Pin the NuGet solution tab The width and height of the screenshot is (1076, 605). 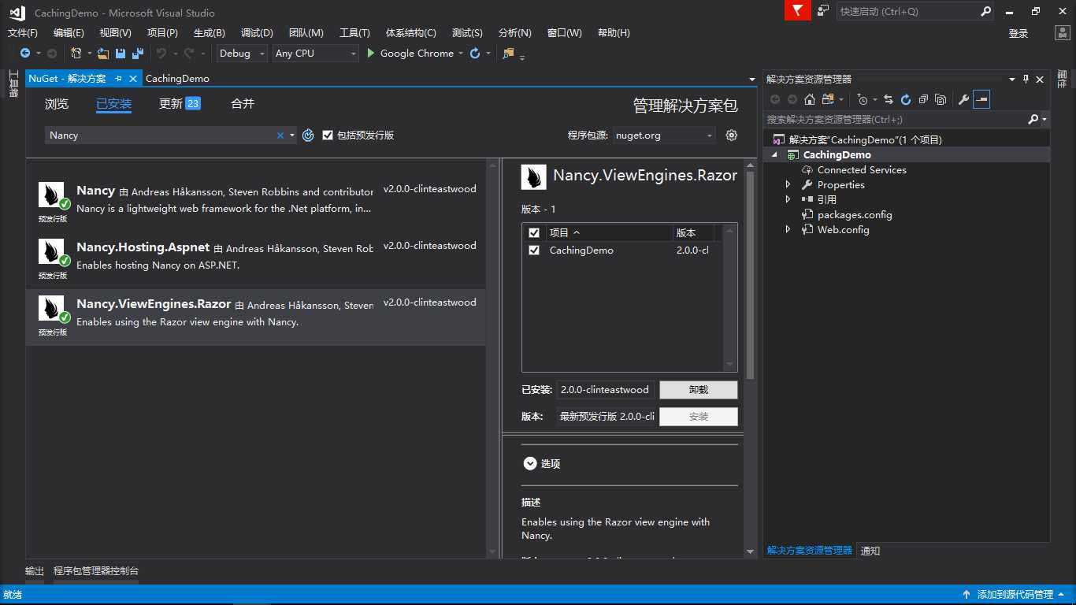118,79
